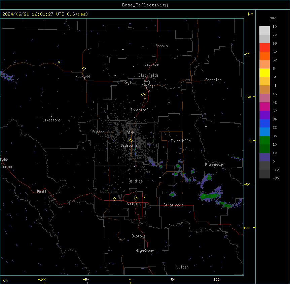Click the RockyMH label
Viewport: 290px width, 284px height.
pos(82,77)
